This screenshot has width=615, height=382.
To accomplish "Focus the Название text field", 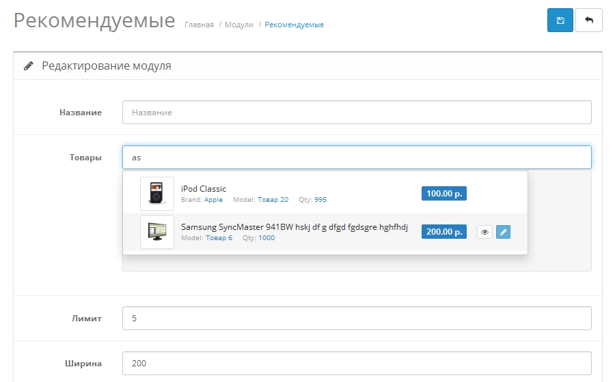I will (x=357, y=113).
